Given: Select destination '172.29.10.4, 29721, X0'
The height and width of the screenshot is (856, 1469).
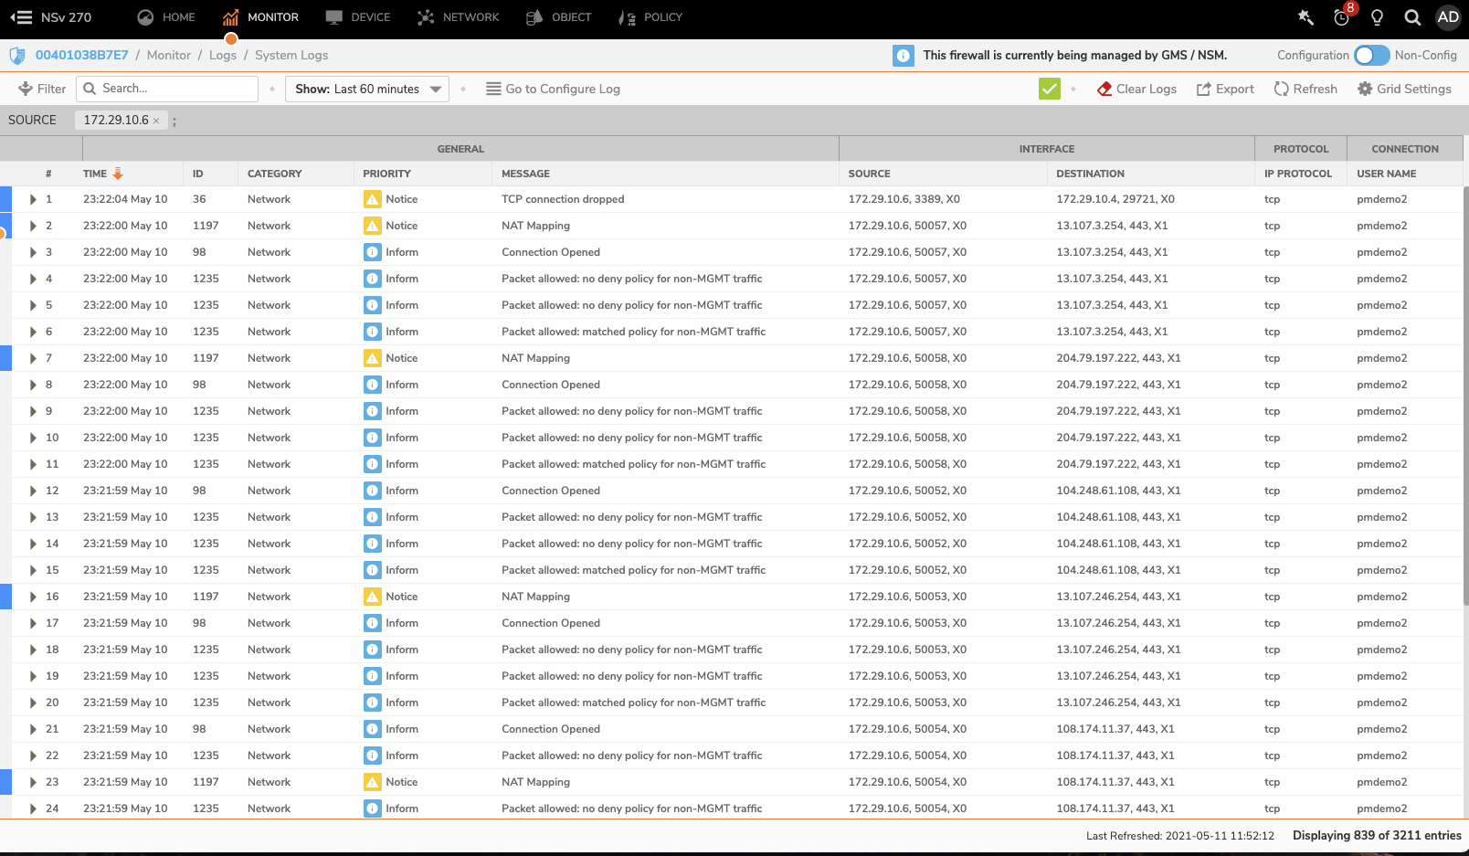Looking at the screenshot, I should point(1115,199).
